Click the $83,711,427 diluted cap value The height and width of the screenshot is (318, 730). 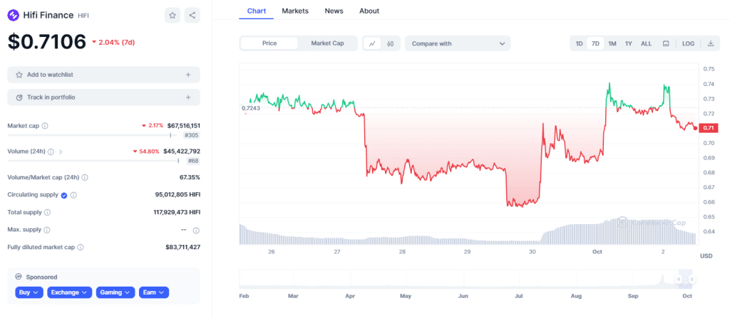tap(183, 247)
